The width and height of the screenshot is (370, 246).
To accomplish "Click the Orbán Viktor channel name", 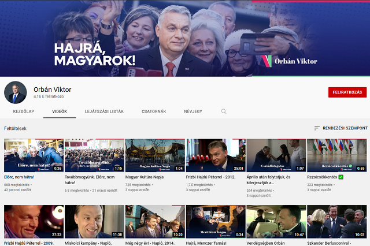I will (x=53, y=90).
